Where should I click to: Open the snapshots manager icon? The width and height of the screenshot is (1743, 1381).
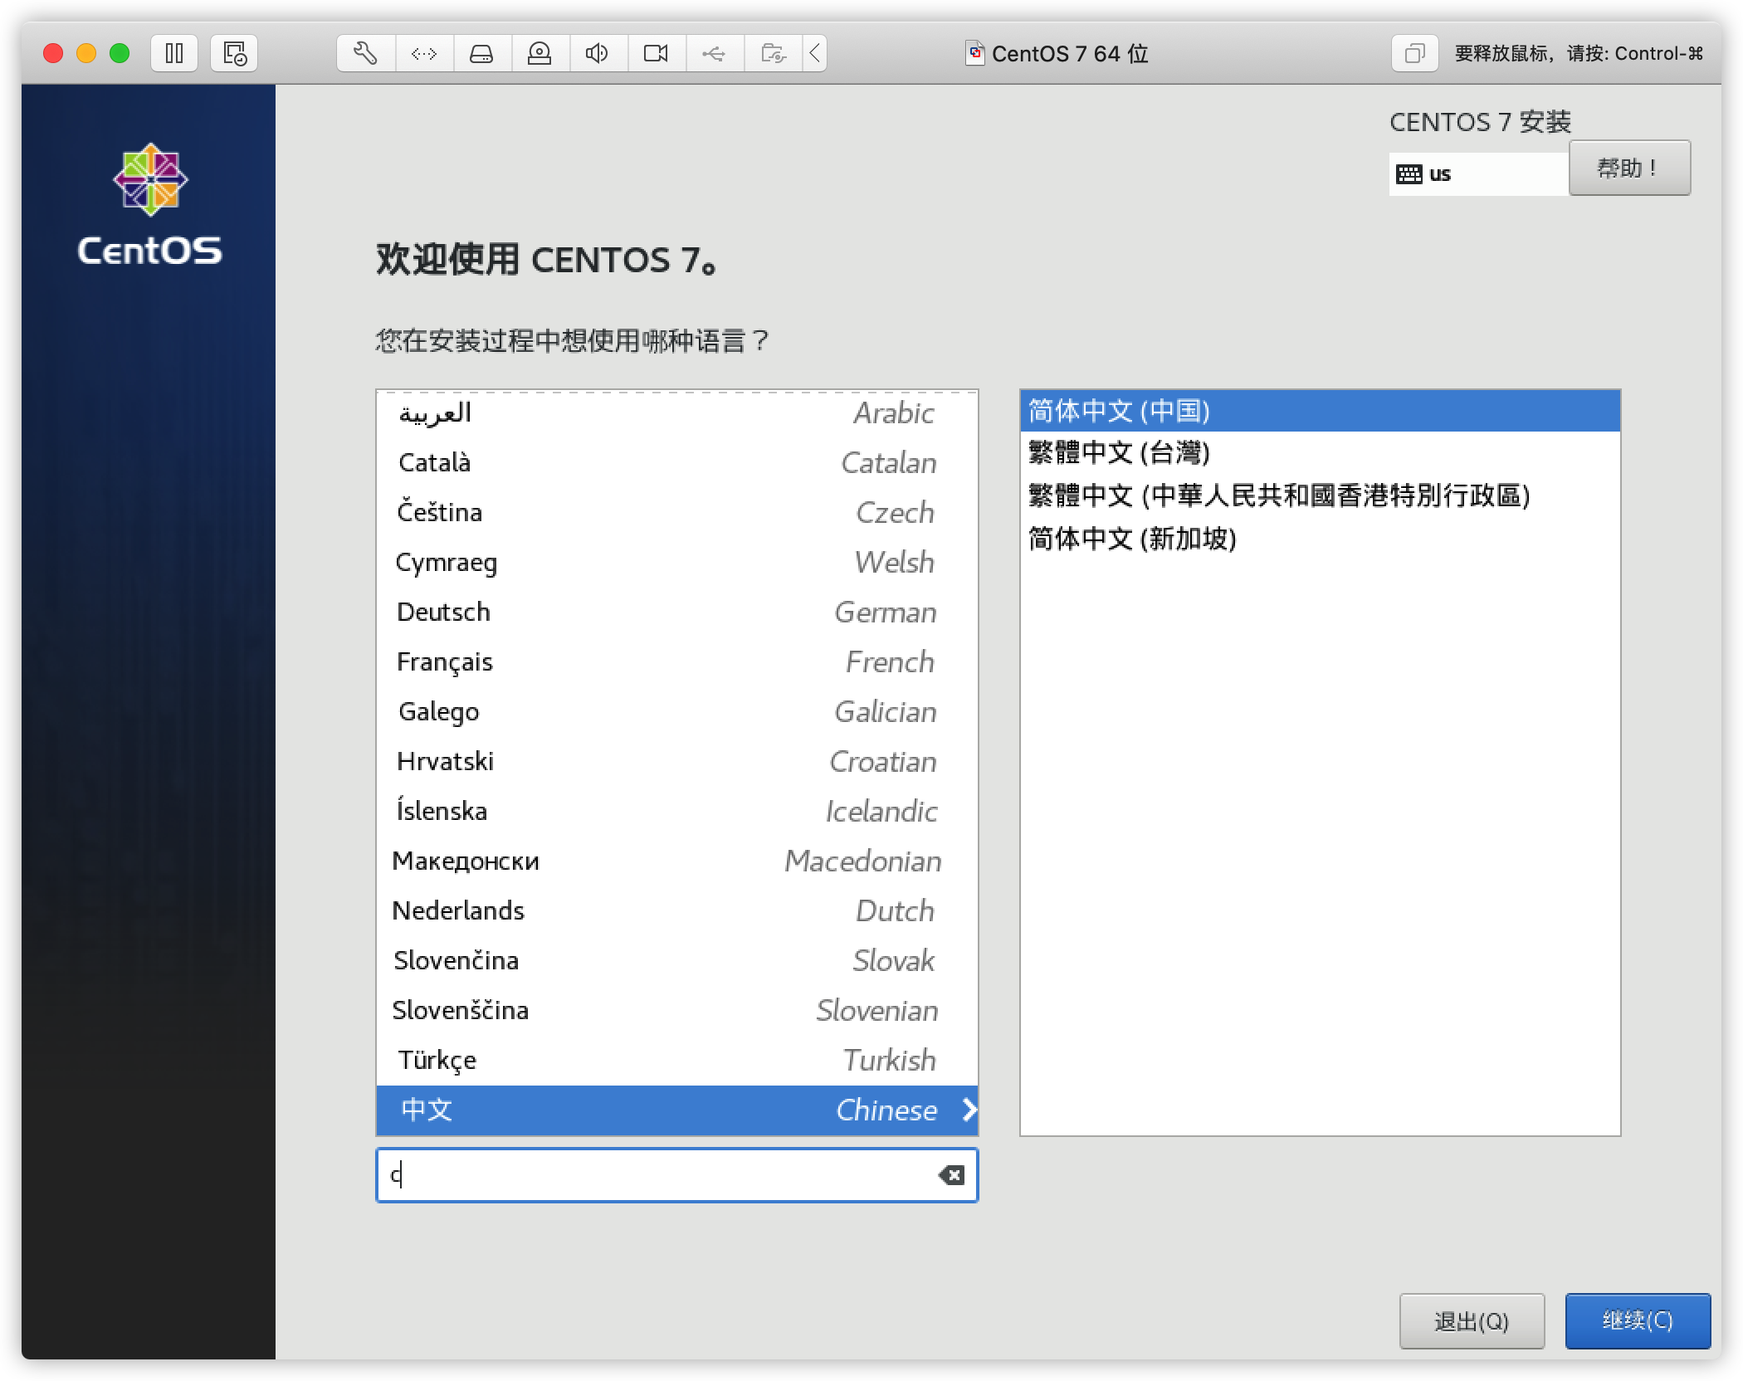(x=234, y=54)
